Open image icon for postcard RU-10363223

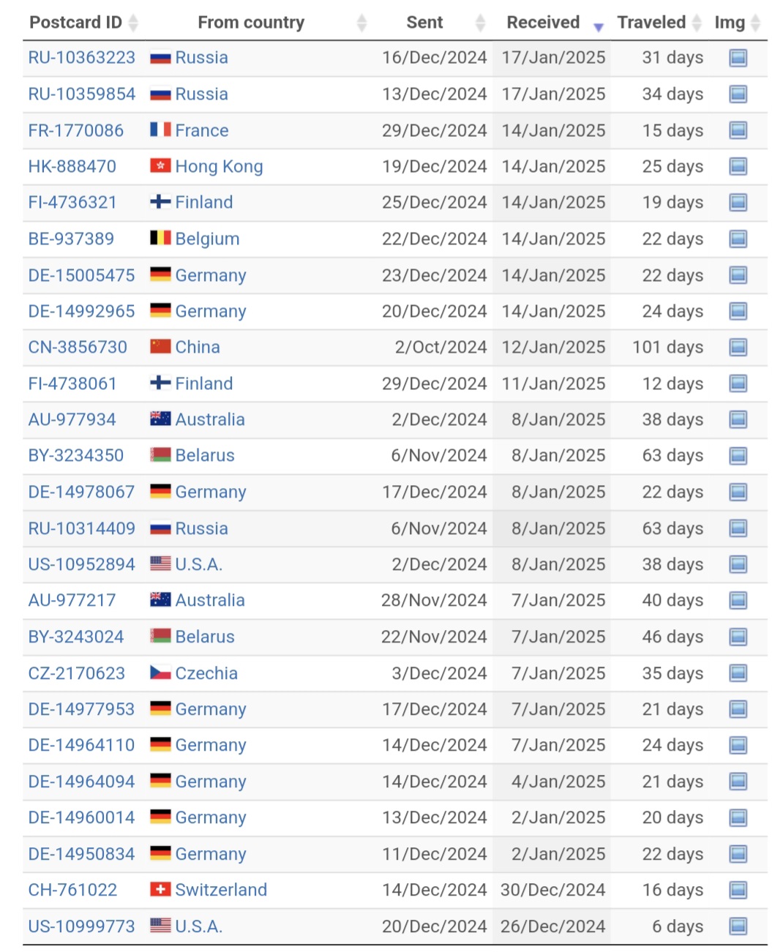coord(738,58)
